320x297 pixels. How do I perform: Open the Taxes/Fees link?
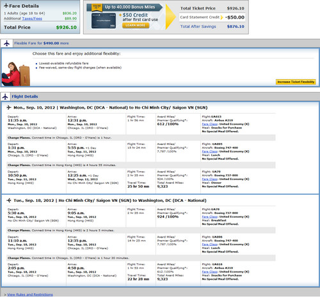[x=32, y=19]
